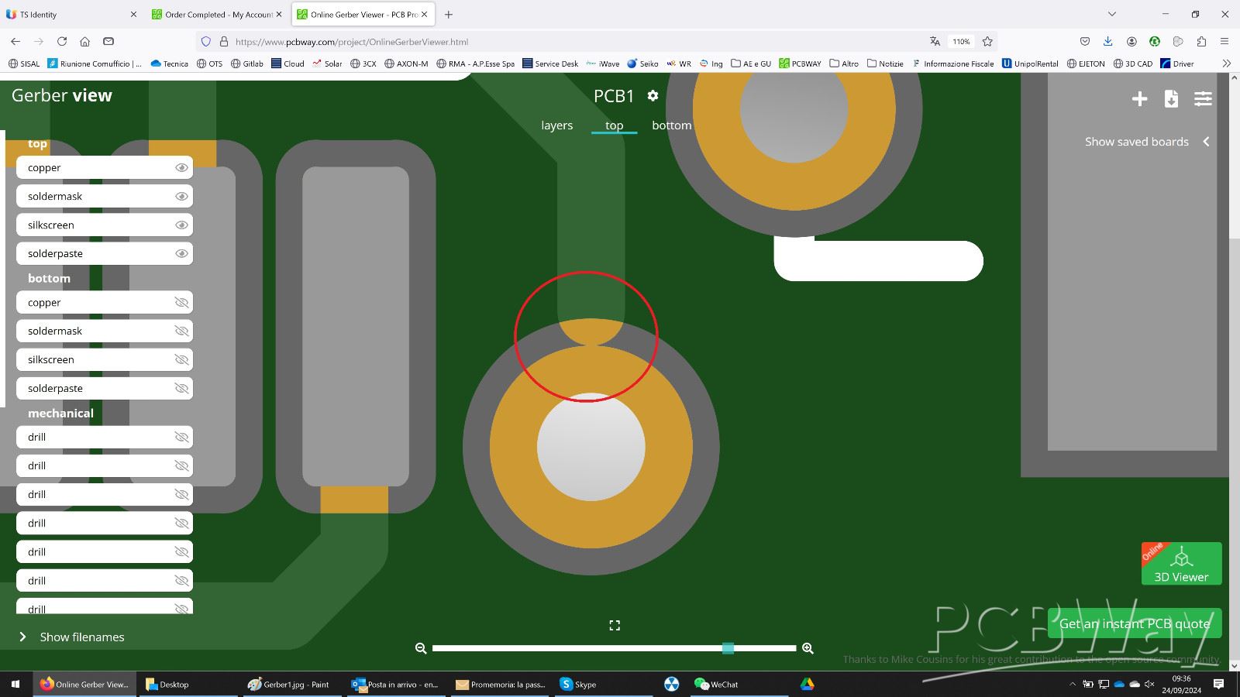Switch to the bottom view tab
This screenshot has width=1240, height=697.
[671, 125]
